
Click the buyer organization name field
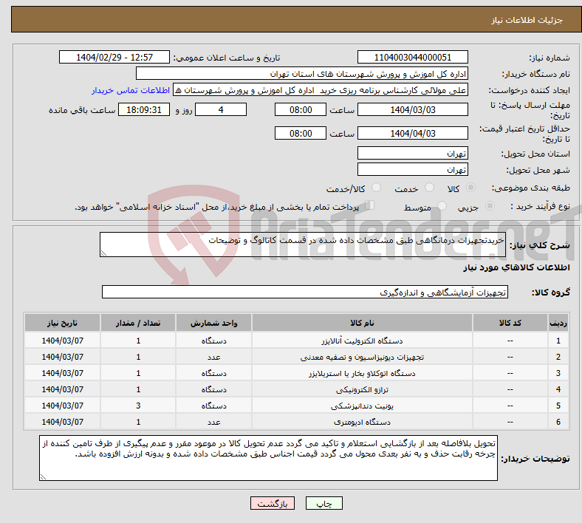coord(302,73)
